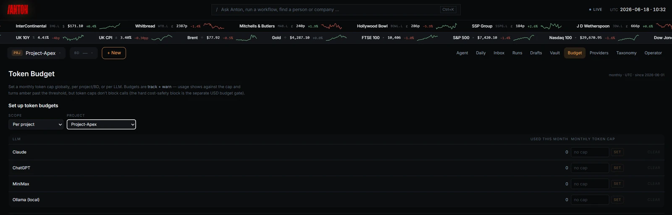Screen dimensions: 672x215
Task: Open the SSP Group ticker entry
Action: 517,26
